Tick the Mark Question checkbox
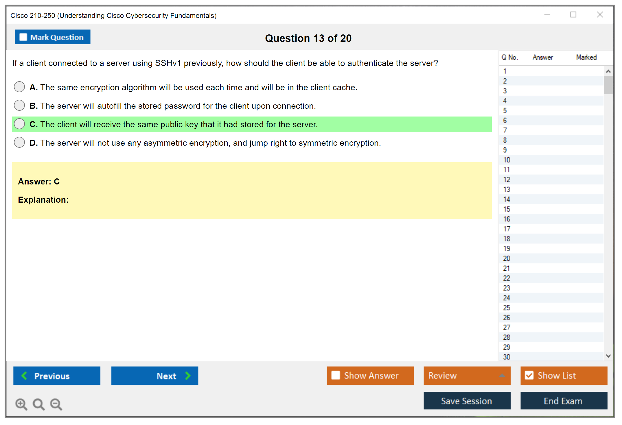This screenshot has width=622, height=425. click(23, 37)
